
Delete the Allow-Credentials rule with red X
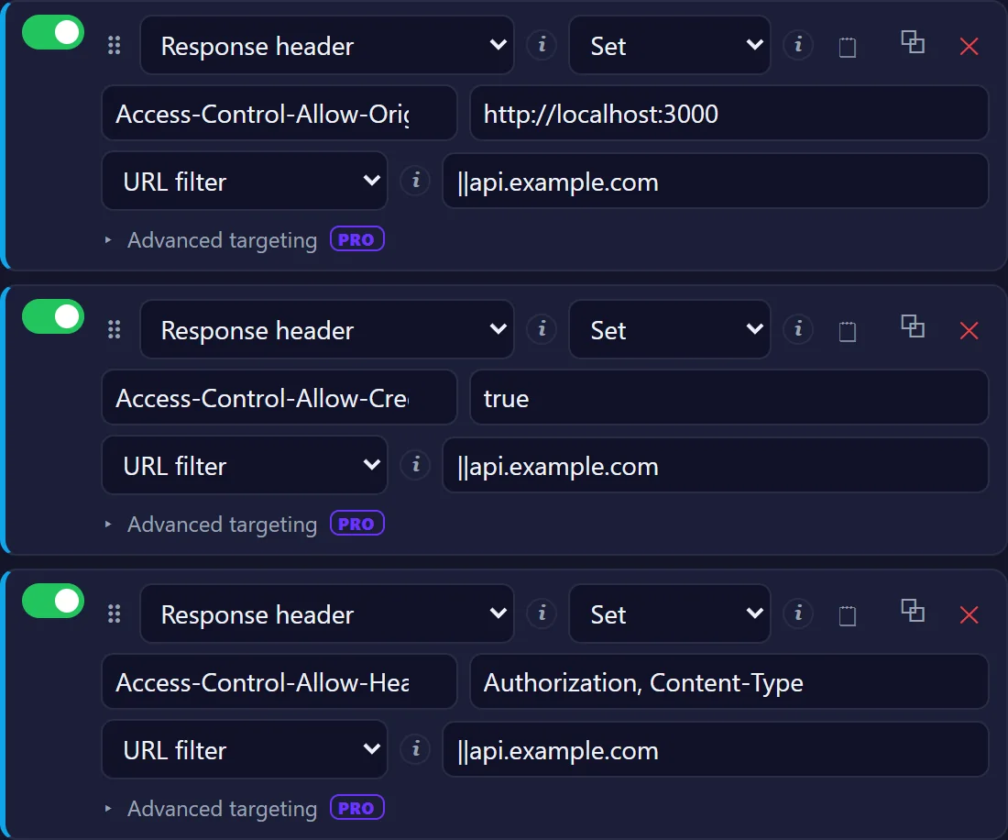point(969,331)
